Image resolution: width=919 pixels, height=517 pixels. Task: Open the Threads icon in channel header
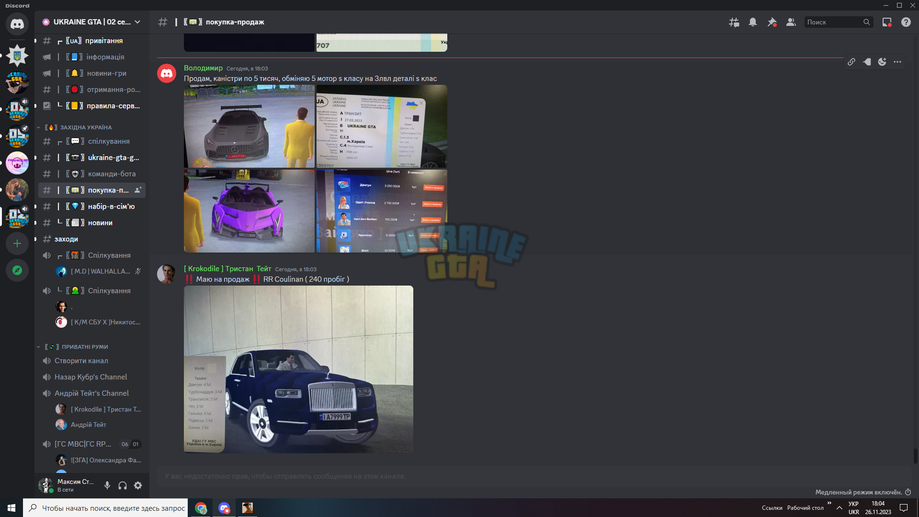click(734, 22)
